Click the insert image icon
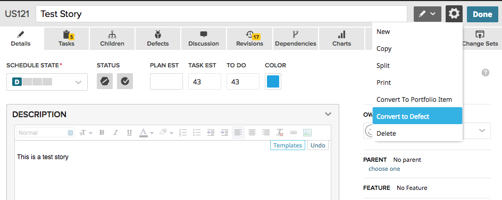502x200 pixels. tap(307, 133)
